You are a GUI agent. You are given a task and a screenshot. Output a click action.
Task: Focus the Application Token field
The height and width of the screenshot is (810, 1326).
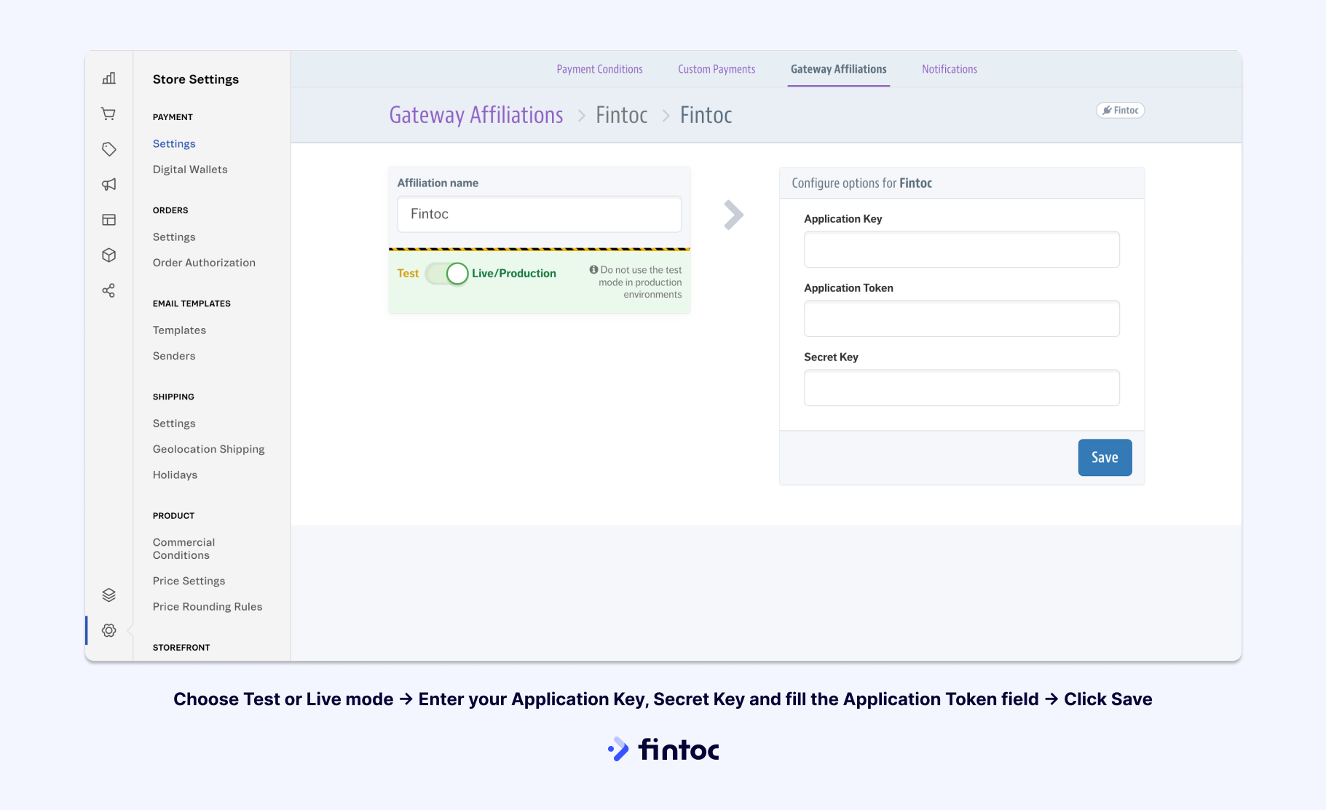(x=962, y=319)
